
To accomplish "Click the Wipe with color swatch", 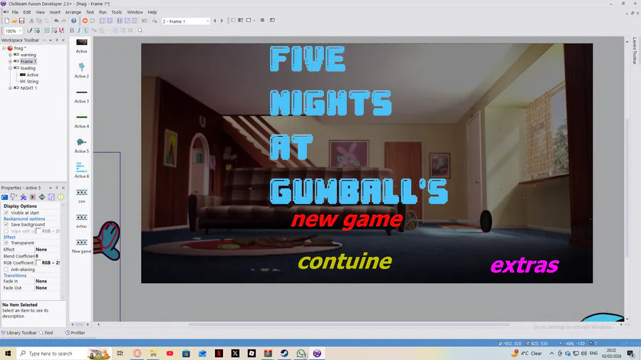I will coord(38,231).
